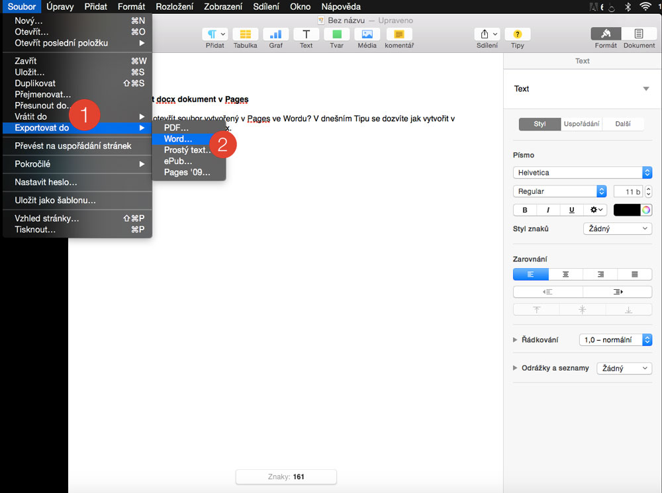Screen dimensions: 662x493
Task: Add a comment with the komentář icon
Action: coord(399,35)
